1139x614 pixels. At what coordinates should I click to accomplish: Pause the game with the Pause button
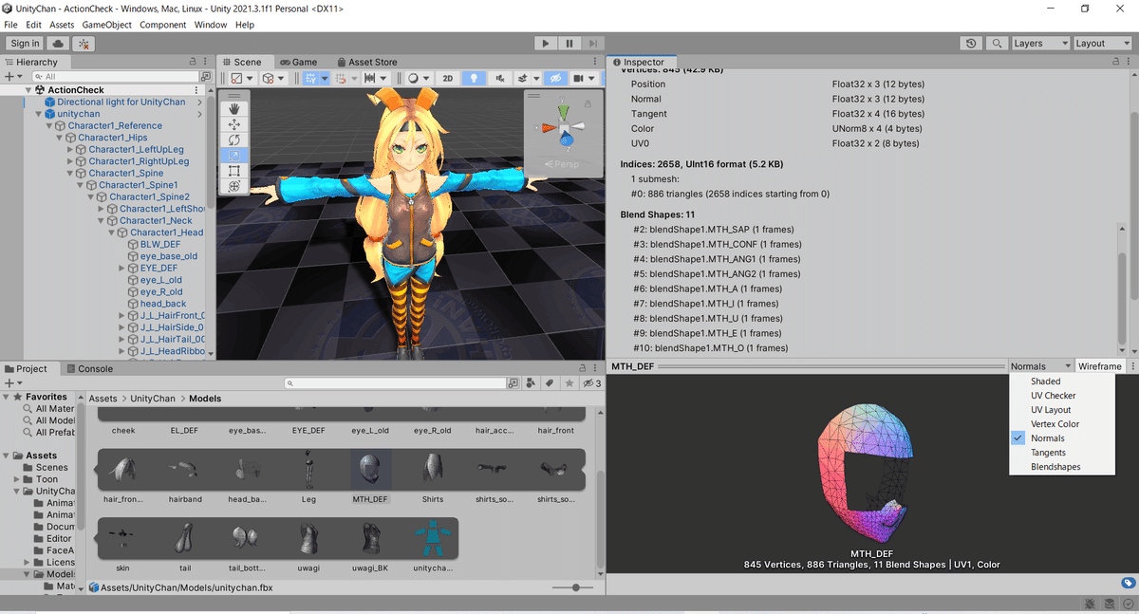(569, 44)
